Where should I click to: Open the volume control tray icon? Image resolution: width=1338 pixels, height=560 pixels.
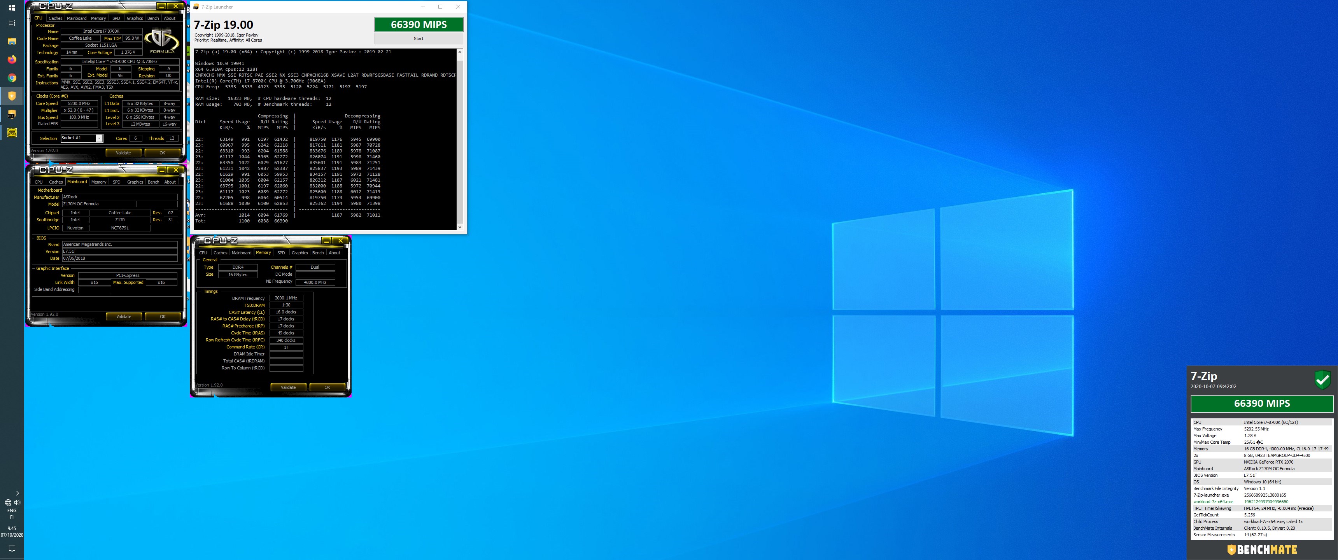coord(17,502)
